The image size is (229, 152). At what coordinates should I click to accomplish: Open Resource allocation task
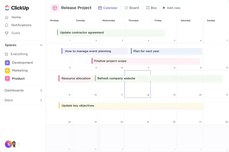tap(76, 78)
